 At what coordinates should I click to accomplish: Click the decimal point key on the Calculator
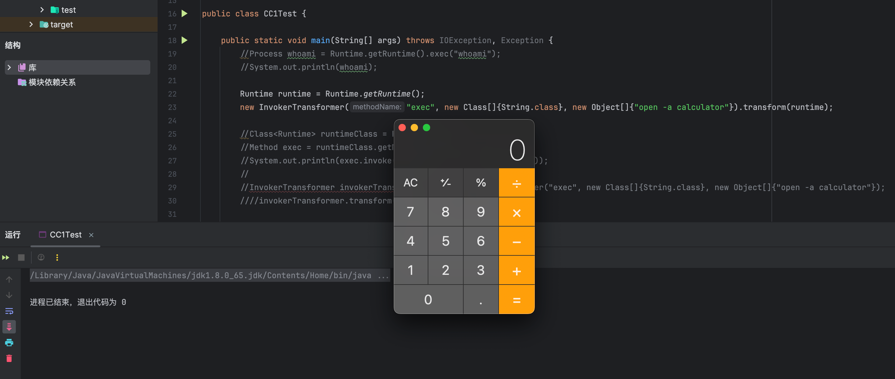tap(481, 300)
